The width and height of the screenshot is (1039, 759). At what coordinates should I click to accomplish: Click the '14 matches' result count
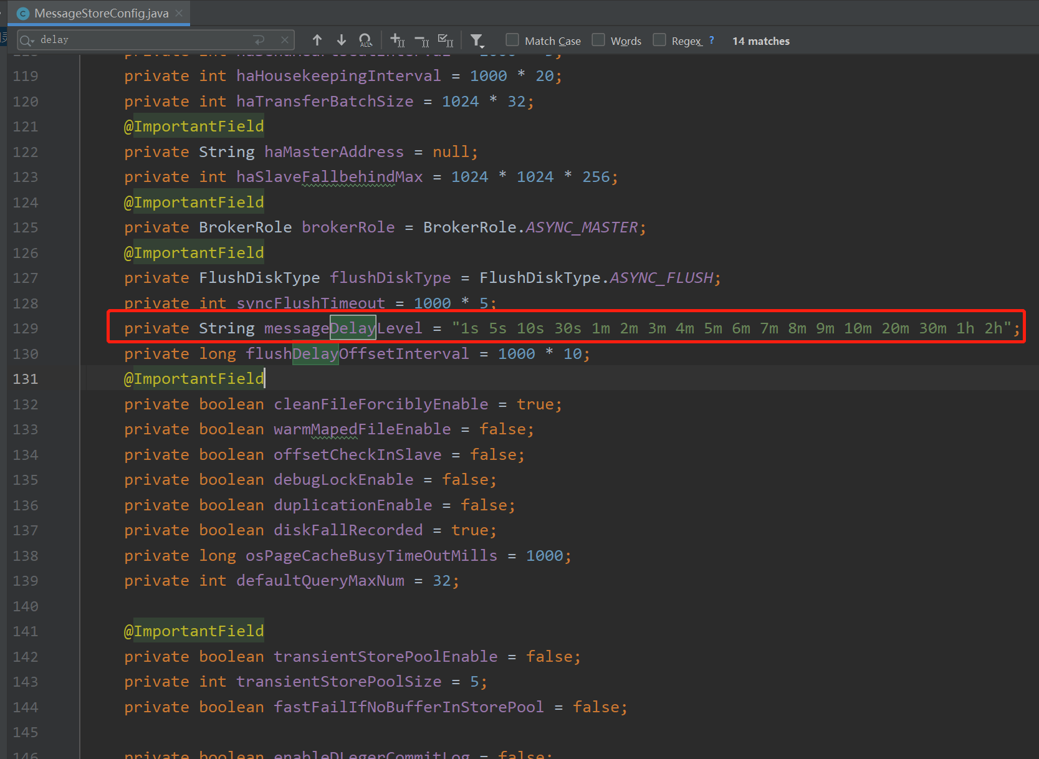click(761, 41)
